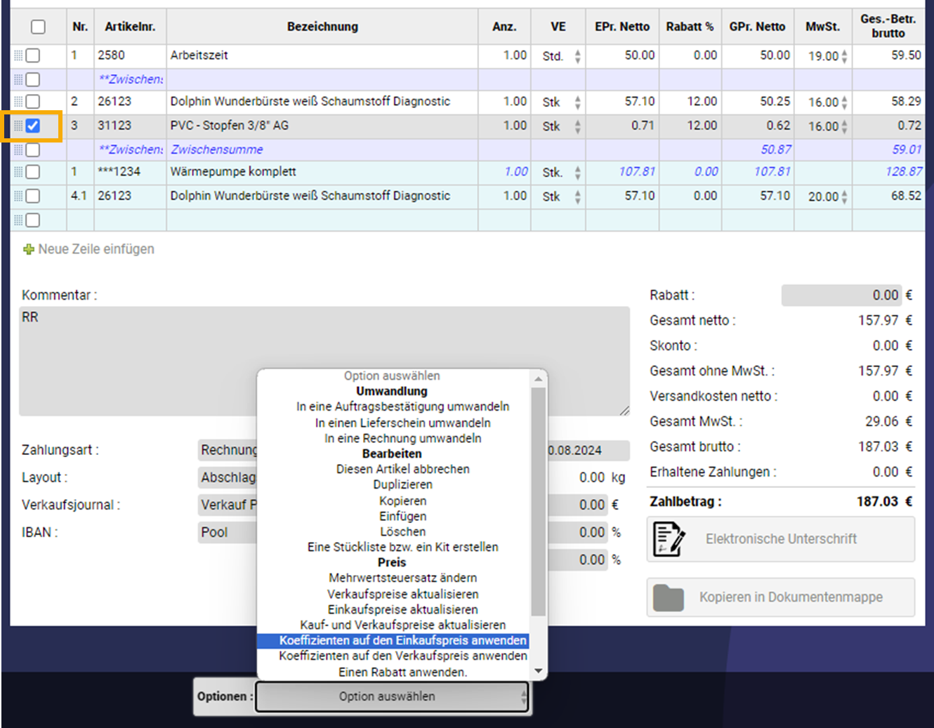Image resolution: width=934 pixels, height=728 pixels.
Task: Click the Elektronische Unterschrift signature icon
Action: point(669,539)
